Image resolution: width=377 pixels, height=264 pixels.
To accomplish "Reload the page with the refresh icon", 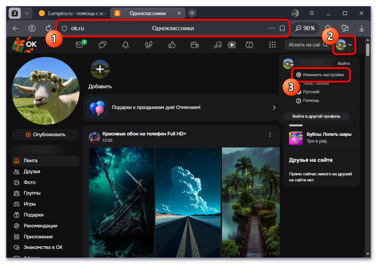I will [x=49, y=28].
